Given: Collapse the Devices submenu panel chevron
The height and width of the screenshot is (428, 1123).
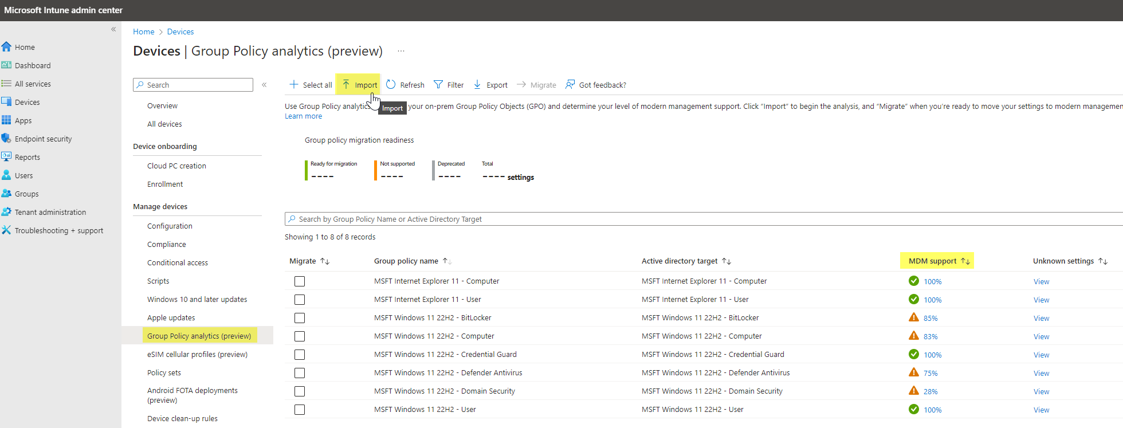Looking at the screenshot, I should pos(264,85).
